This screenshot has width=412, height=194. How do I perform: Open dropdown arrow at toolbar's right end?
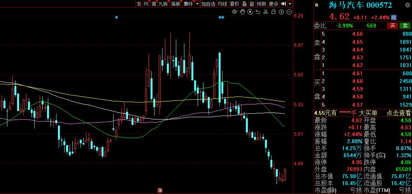(290, 4)
